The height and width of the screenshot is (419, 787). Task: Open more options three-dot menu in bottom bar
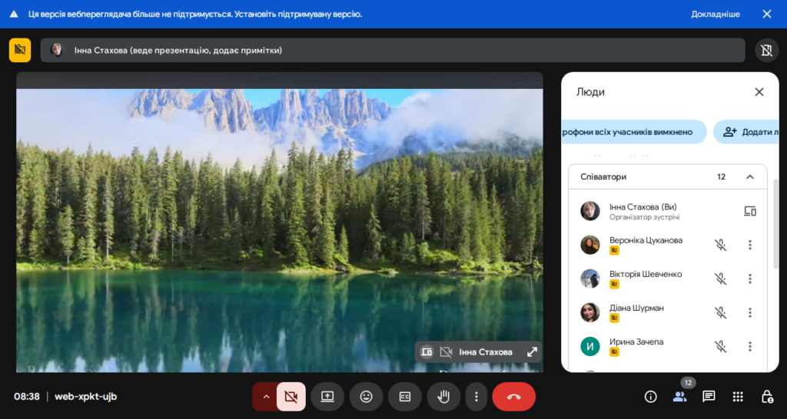[x=477, y=397]
